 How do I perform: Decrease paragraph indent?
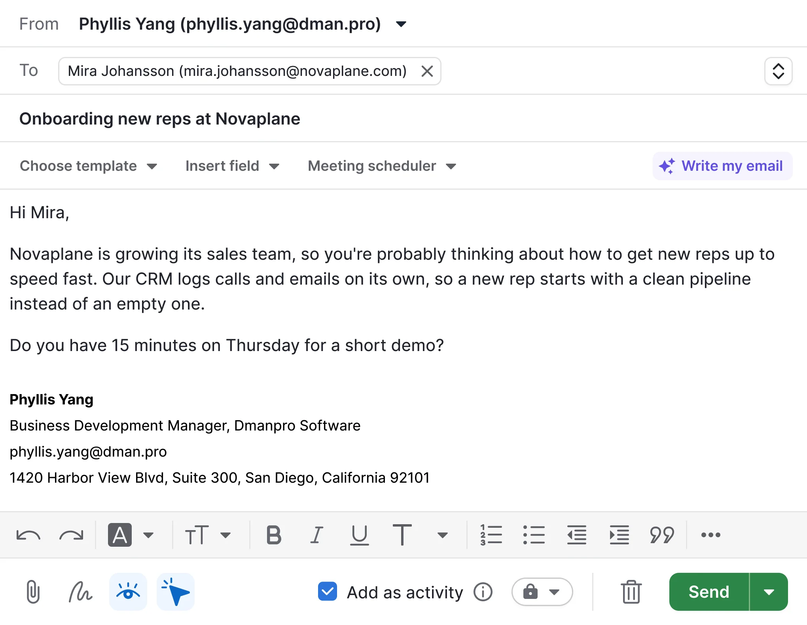577,535
